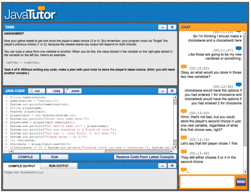Viewport: 251px width, 193px height.
Task: Click code line with 'Please enter 1 or 2:'
Action: (48, 137)
